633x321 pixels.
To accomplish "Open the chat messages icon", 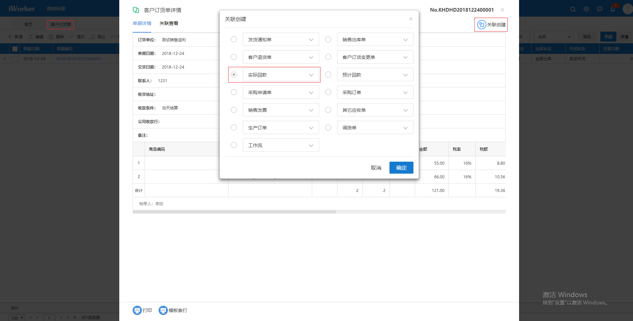I will click(600, 9).
